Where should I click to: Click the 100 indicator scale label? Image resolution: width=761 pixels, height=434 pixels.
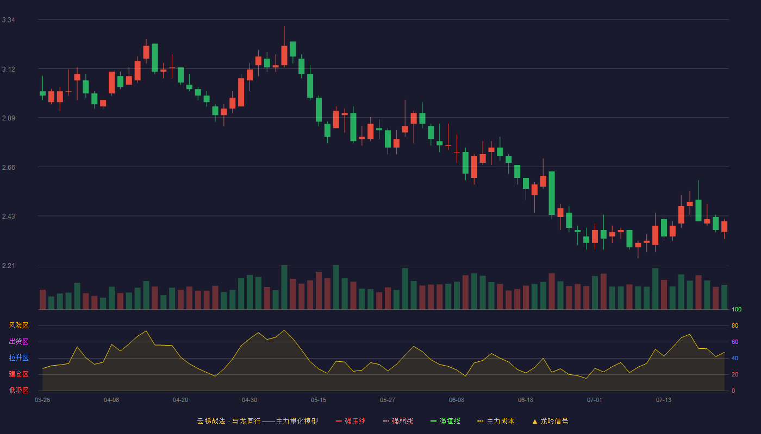(737, 310)
